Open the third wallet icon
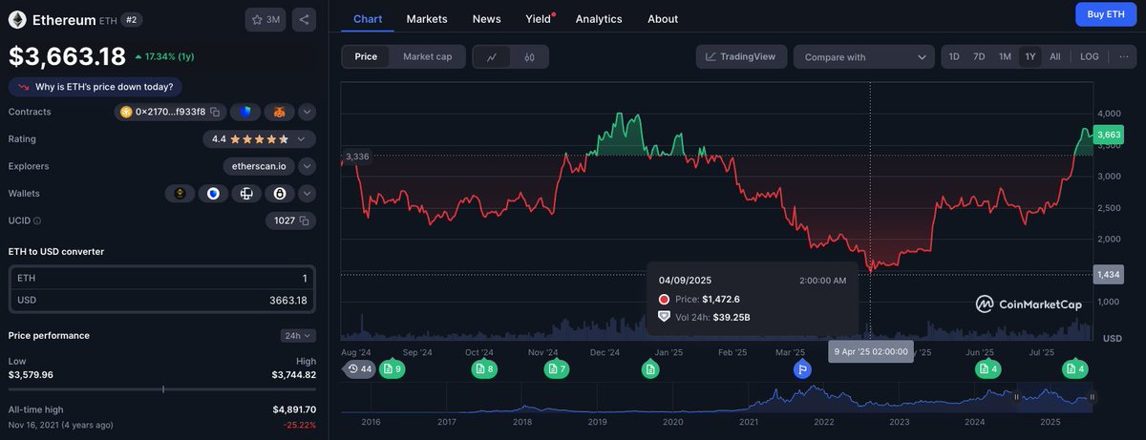The width and height of the screenshot is (1146, 440). pos(246,194)
